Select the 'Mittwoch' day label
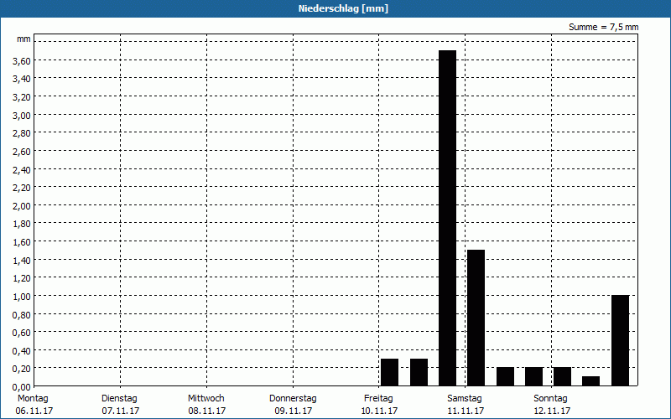This screenshot has height=419, width=671. coord(205,399)
